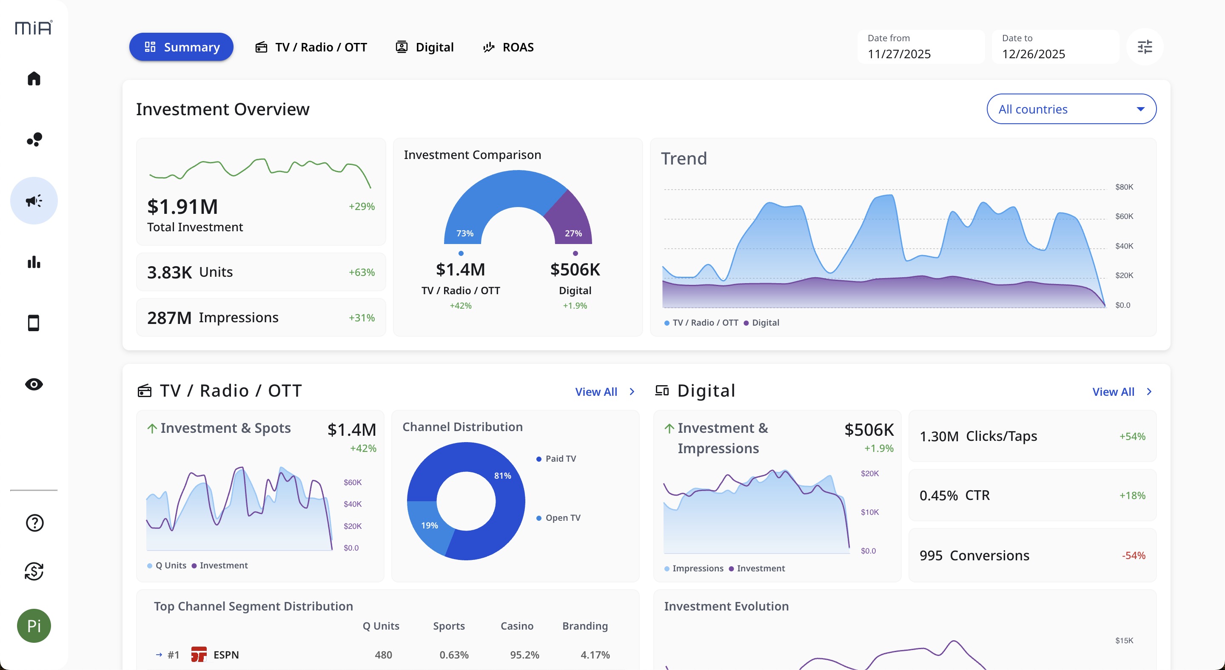1225x670 pixels.
Task: Click the mobile device sidebar icon
Action: click(x=34, y=323)
